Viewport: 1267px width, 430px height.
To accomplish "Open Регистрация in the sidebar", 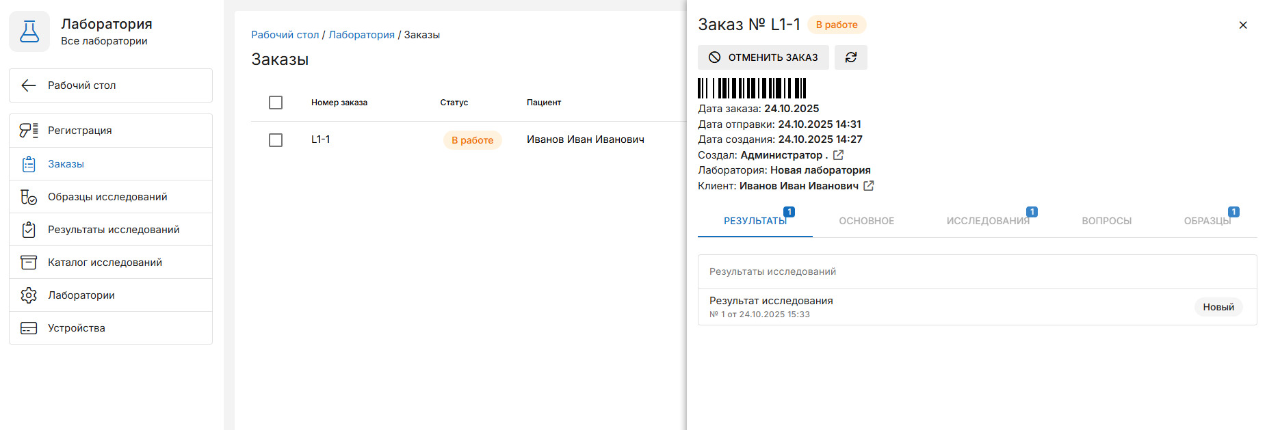I will 79,131.
